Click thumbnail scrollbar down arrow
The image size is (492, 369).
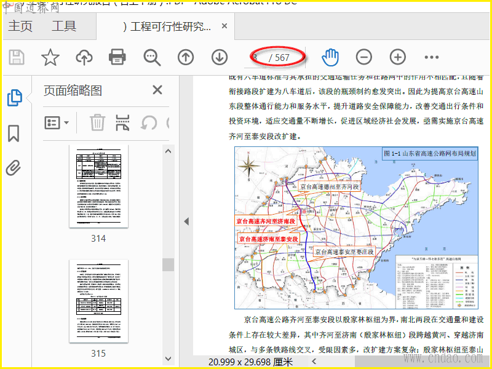pos(168,359)
